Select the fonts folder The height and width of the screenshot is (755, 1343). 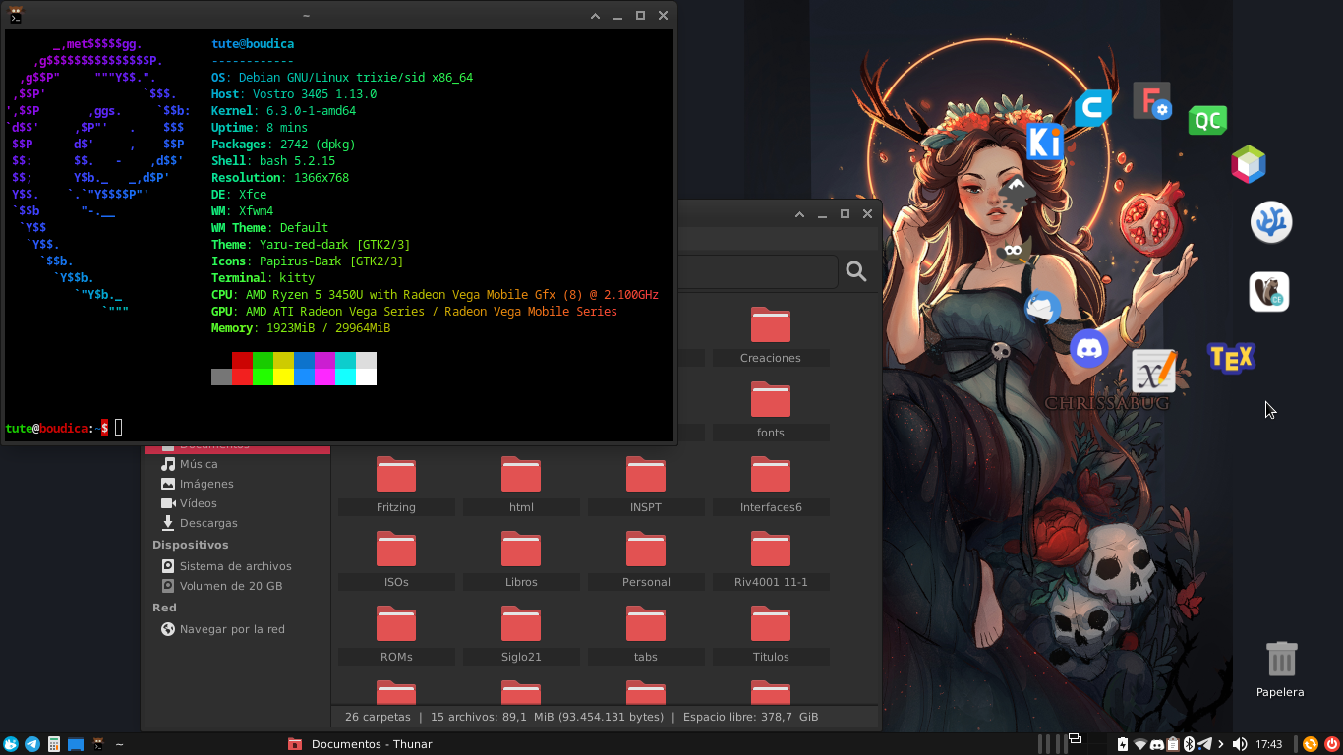pos(771,411)
